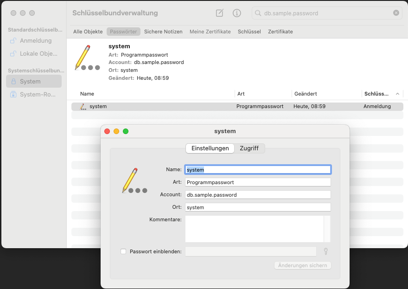Select the Anmeldung keychain in the sidebar
Image resolution: width=408 pixels, height=289 pixels.
click(35, 41)
